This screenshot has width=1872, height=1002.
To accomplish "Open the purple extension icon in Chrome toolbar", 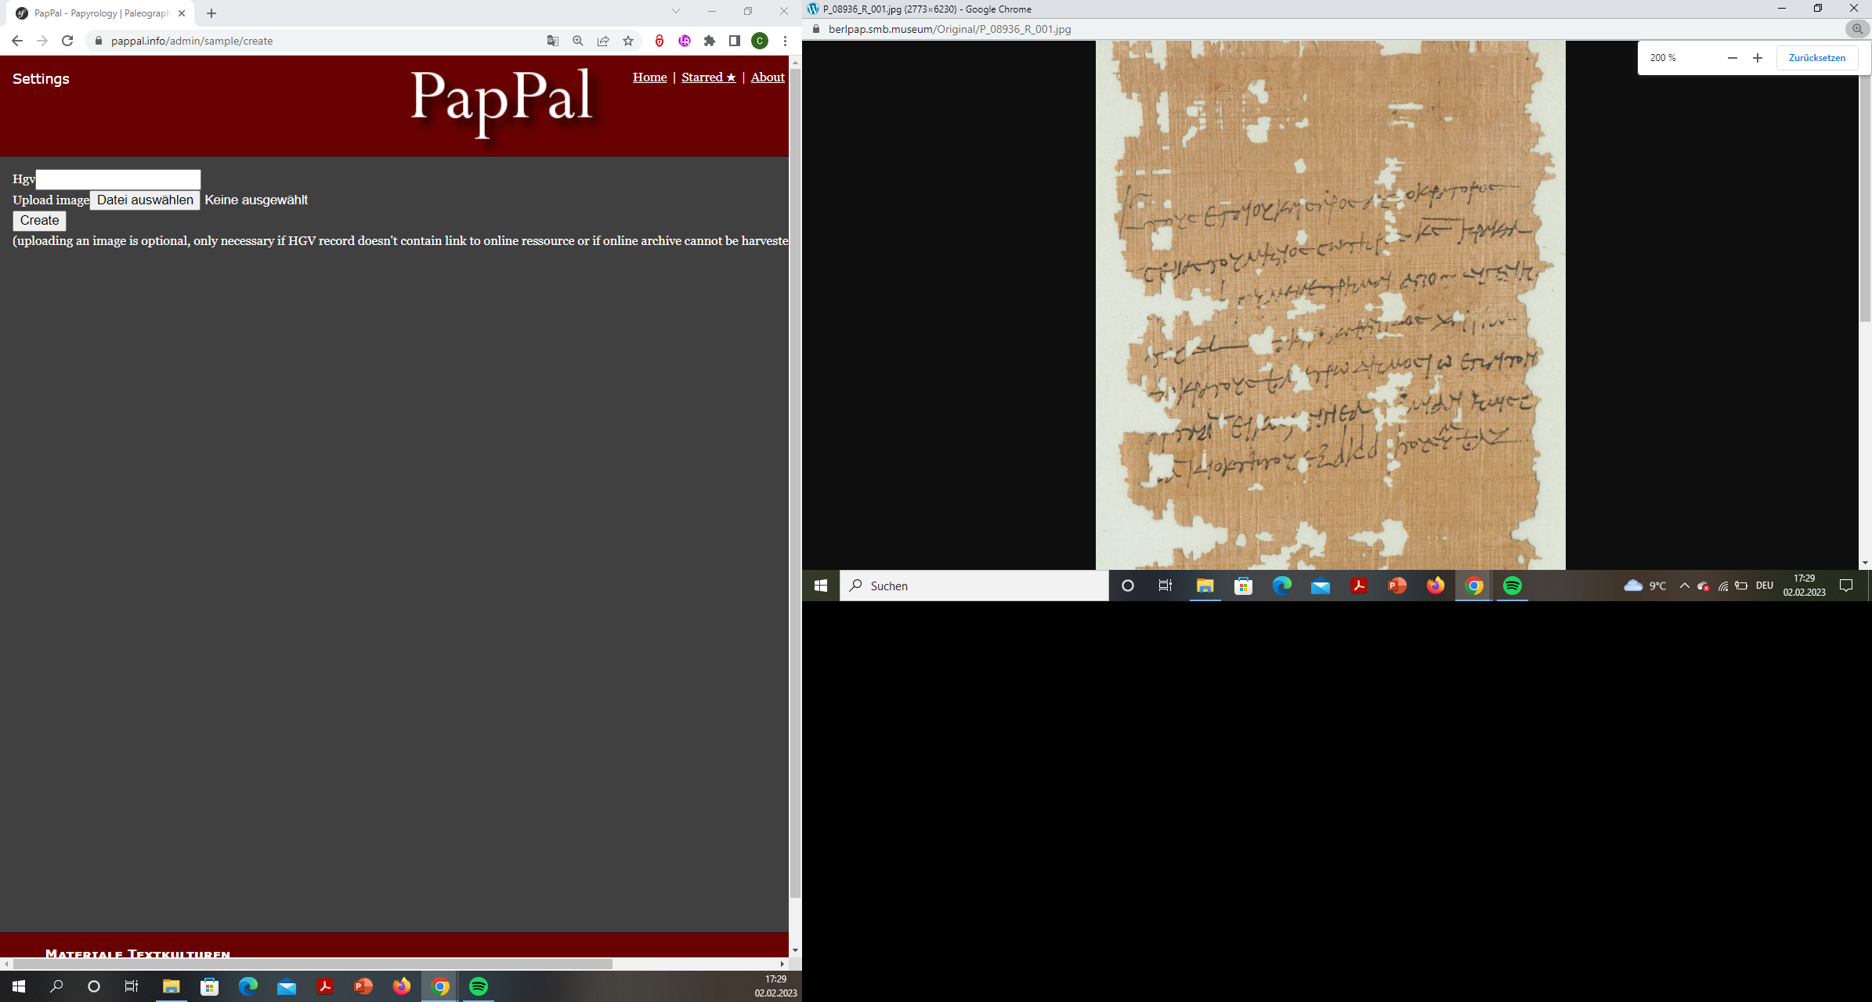I will pyautogui.click(x=685, y=41).
